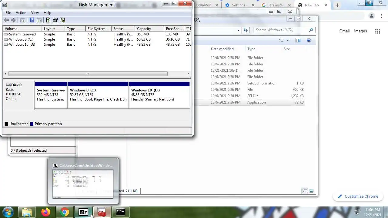Click the blue Primary partition legend swatch
This screenshot has height=218, width=388.
[x=32, y=124]
